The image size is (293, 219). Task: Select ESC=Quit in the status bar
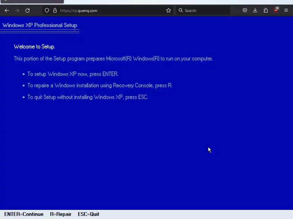pyautogui.click(x=88, y=214)
